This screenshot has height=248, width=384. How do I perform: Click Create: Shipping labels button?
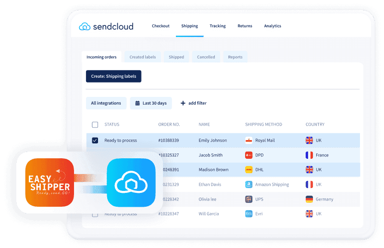pos(113,76)
